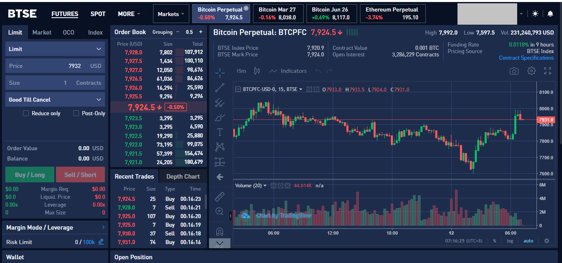The width and height of the screenshot is (562, 263).
Task: Enable the Reduce only checkbox
Action: coord(26,113)
